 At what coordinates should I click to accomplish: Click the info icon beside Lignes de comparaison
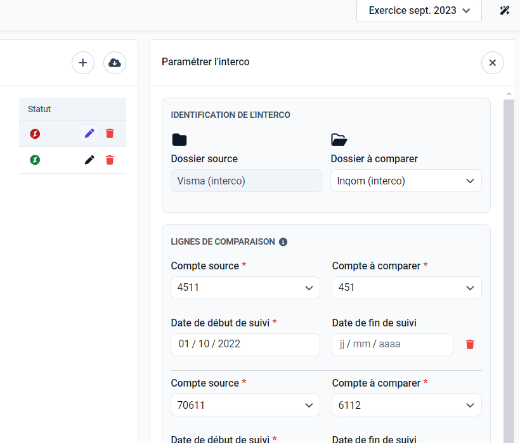coord(283,242)
